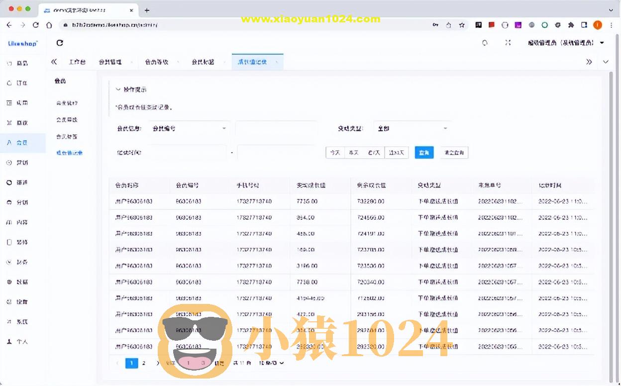Go to page 2 in the pagination
Image resolution: width=621 pixels, height=386 pixels.
pos(144,363)
